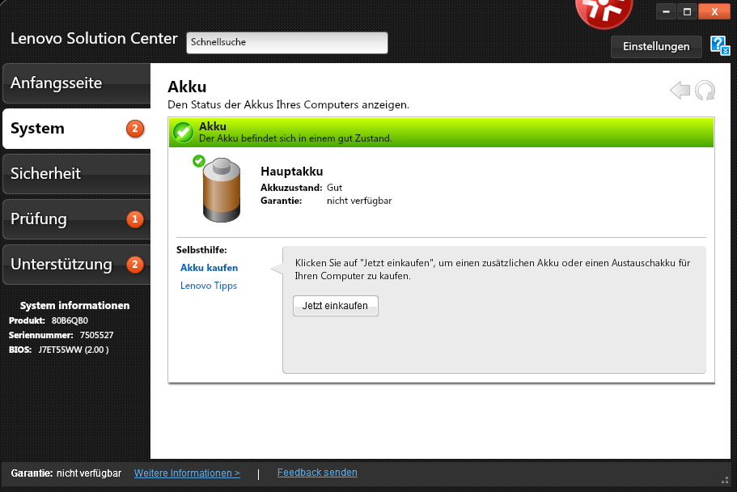Screen dimensions: 737x492
Task: Go to the Sicherheit tab
Action: tap(77, 173)
